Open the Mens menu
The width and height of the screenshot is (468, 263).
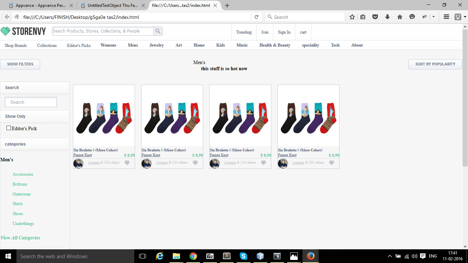[x=133, y=45]
